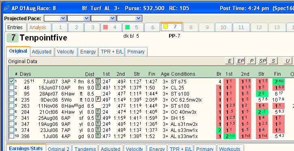Click the T turf icon in row 1

coord(98,81)
